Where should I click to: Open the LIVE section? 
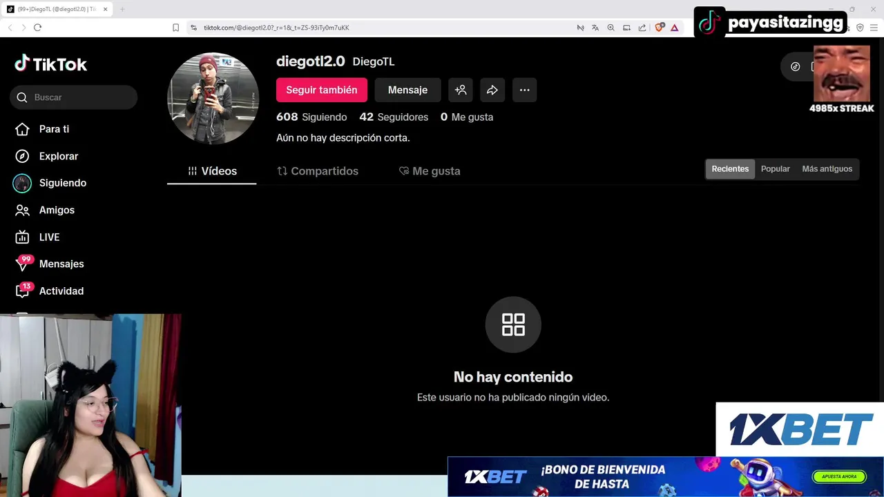tap(49, 237)
